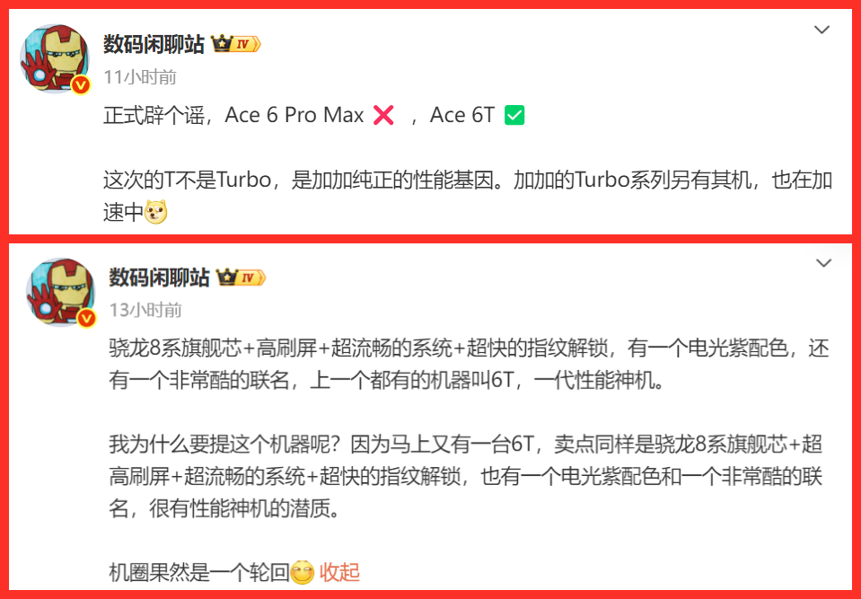Click the crown IV badge in the 11小时前 post
The width and height of the screenshot is (861, 599).
tap(235, 45)
